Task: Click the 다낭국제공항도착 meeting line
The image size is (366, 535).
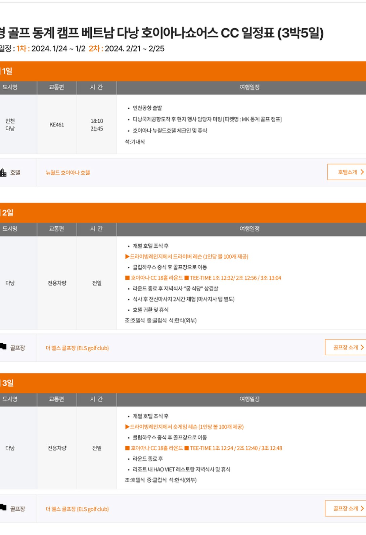Action: 207,119
